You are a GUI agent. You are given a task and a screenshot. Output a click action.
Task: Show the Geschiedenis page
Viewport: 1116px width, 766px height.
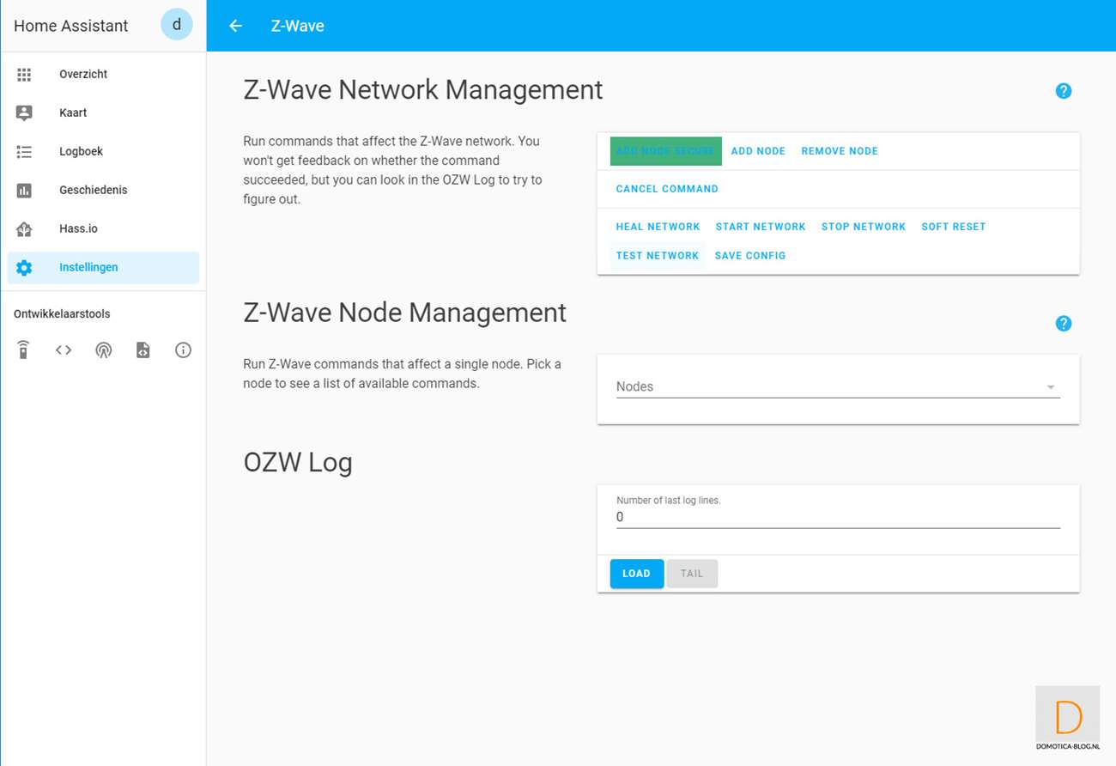pyautogui.click(x=103, y=190)
